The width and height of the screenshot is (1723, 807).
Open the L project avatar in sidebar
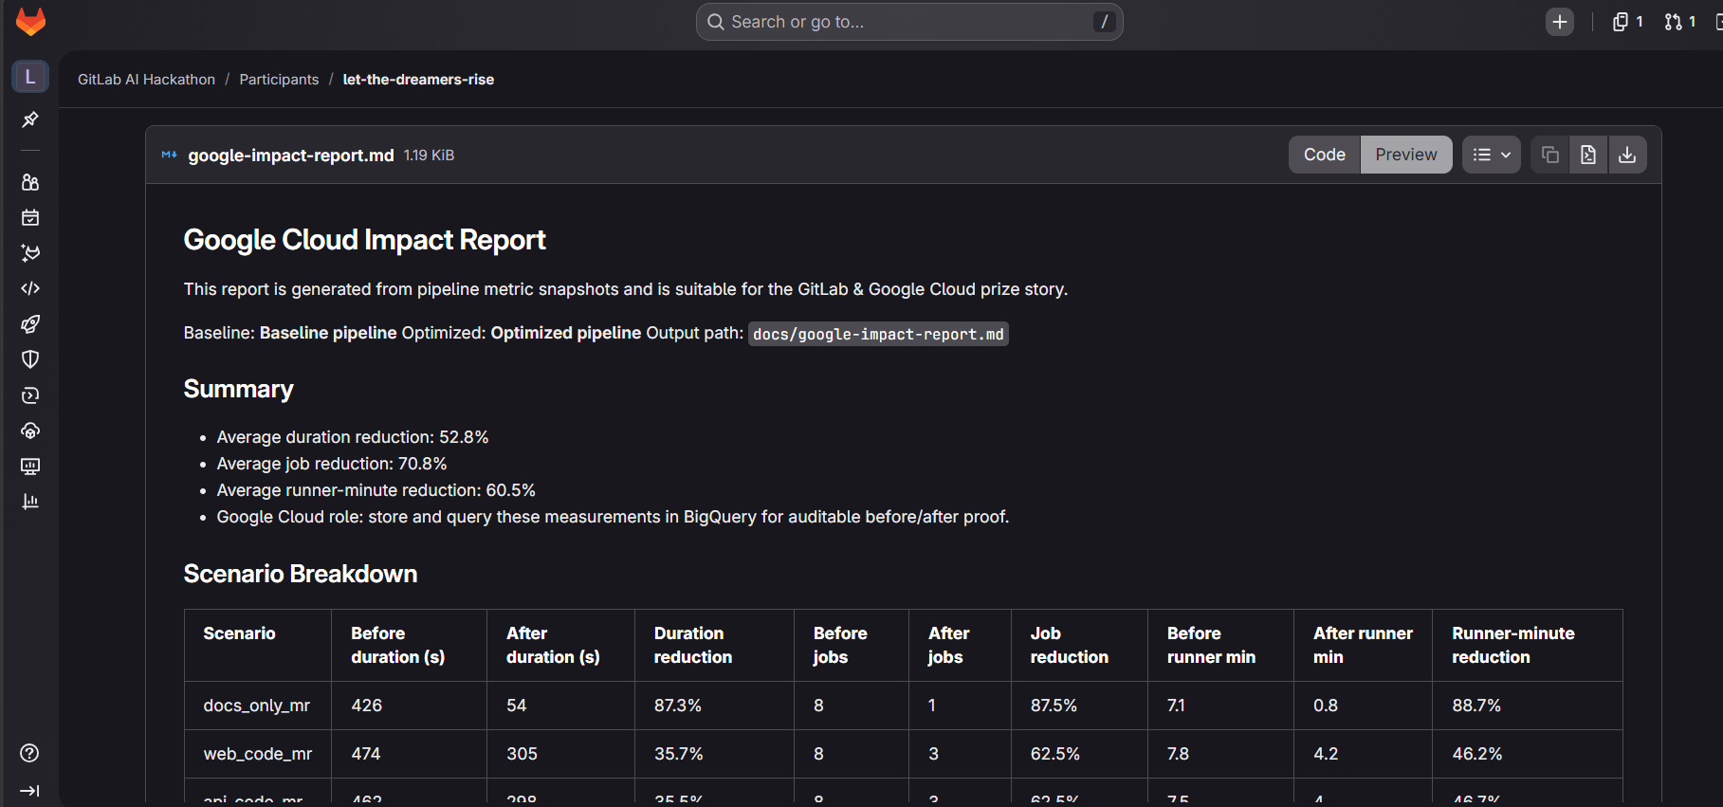30,77
